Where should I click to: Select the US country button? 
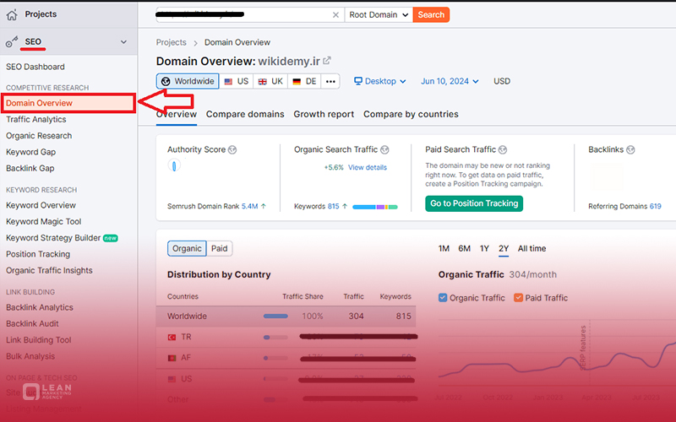237,81
